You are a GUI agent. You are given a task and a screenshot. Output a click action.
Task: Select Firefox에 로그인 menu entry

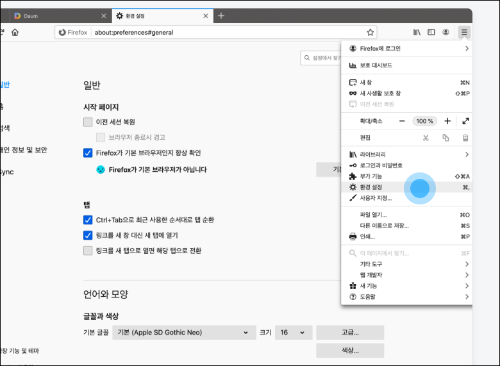point(406,49)
